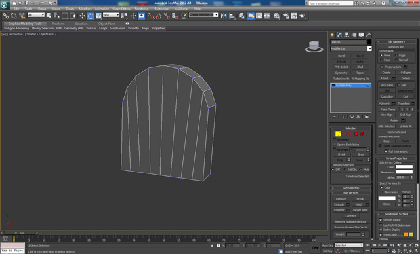Click the QuickSlice button

(387, 96)
